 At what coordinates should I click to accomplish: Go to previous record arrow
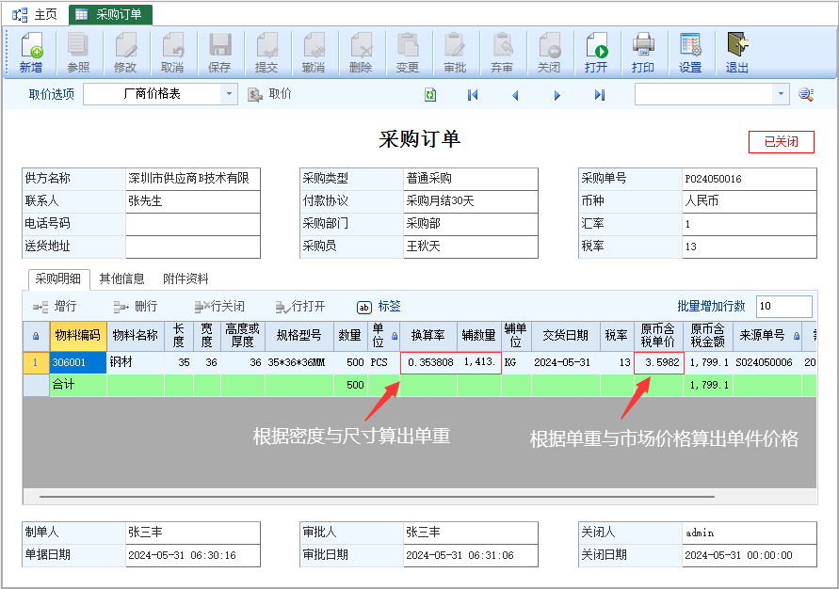tap(515, 95)
